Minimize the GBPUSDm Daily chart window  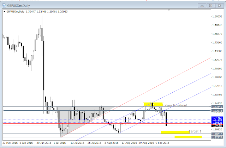pos(202,6)
